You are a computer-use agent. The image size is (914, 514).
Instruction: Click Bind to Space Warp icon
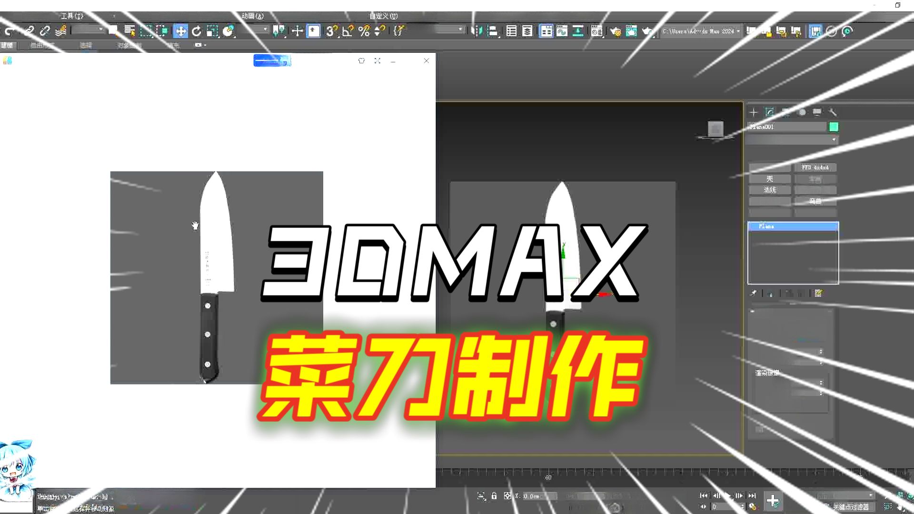click(61, 31)
